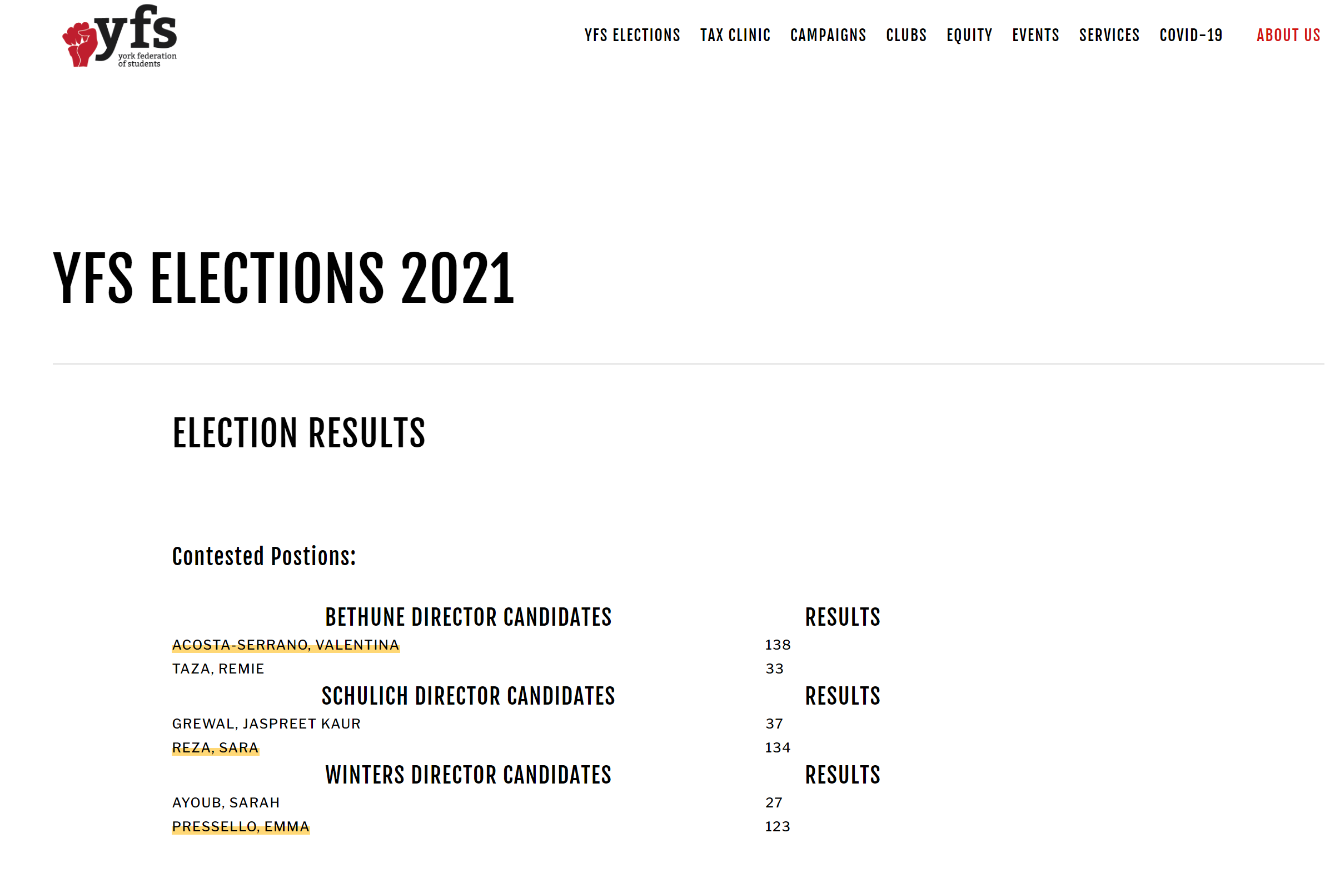The width and height of the screenshot is (1330, 883).
Task: Click the Schulich Director Candidates heading
Action: (x=468, y=696)
